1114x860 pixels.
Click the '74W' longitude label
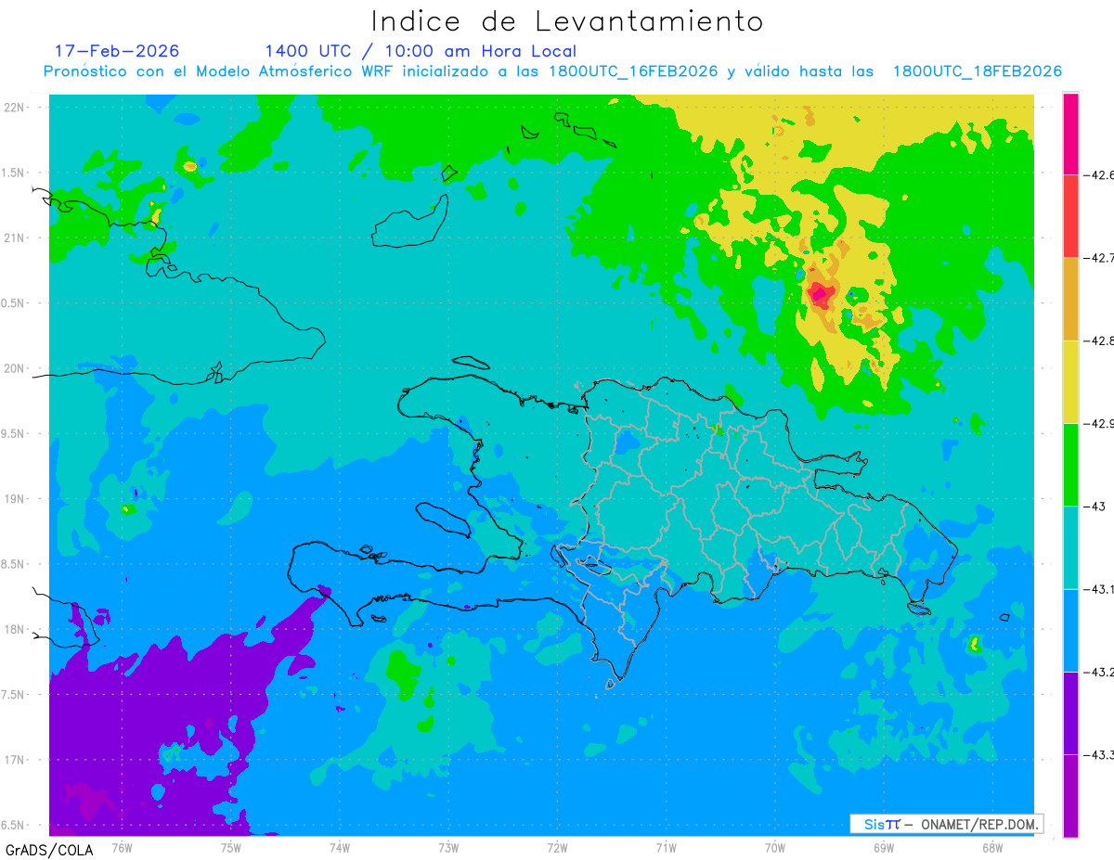pos(339,848)
